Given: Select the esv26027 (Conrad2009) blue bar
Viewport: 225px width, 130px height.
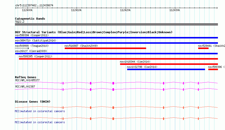Looking at the screenshot, I should [x=116, y=54].
